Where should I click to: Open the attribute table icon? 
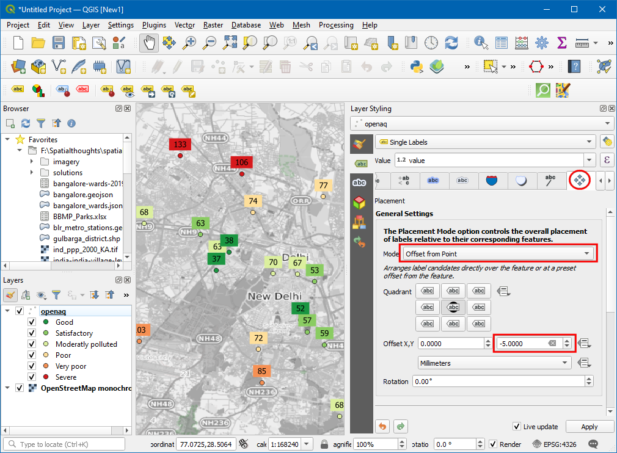(x=502, y=43)
